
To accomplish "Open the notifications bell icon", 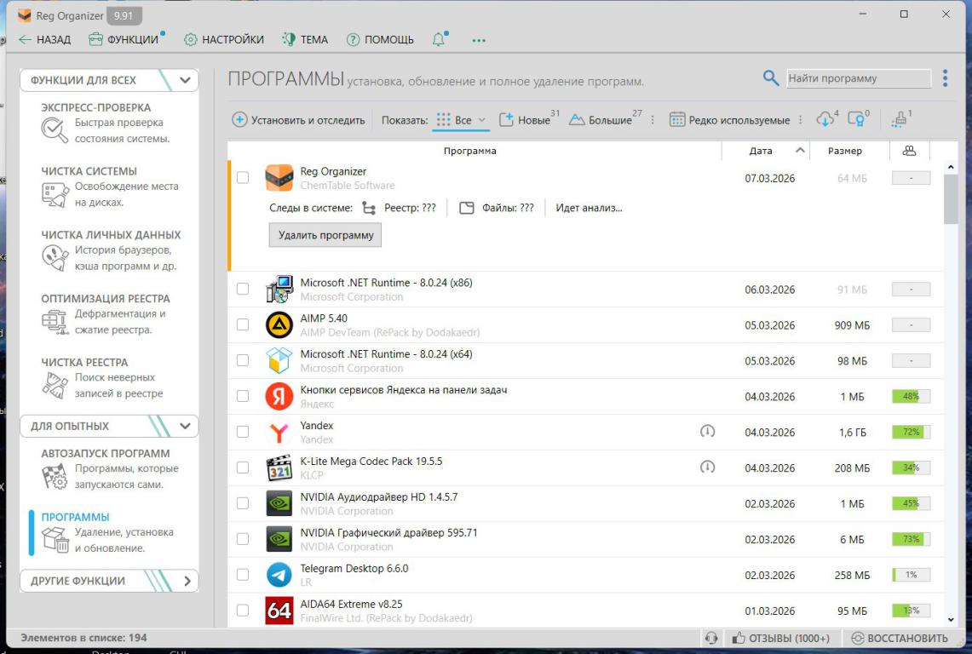I will [x=439, y=39].
